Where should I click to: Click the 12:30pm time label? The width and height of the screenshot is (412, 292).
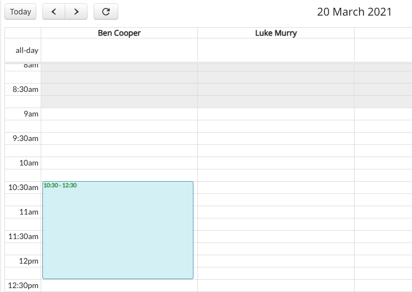[x=23, y=285]
